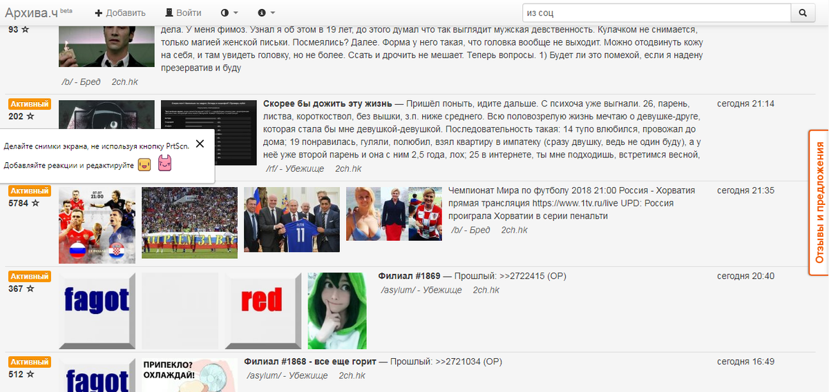Open Отзывы и предложения feedback tab
This screenshot has width=829, height=392.
(x=819, y=202)
